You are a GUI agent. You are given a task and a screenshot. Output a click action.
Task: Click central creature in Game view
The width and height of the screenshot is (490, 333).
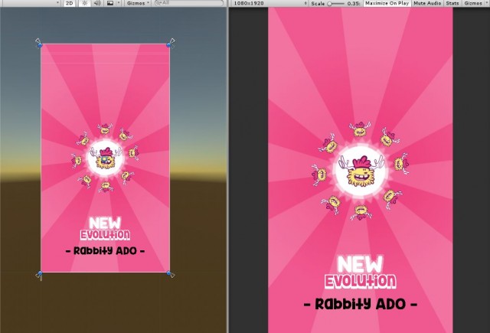click(x=361, y=171)
